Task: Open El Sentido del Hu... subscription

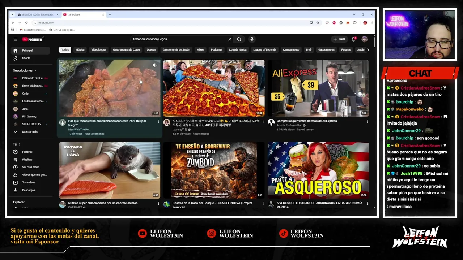Action: (30, 78)
